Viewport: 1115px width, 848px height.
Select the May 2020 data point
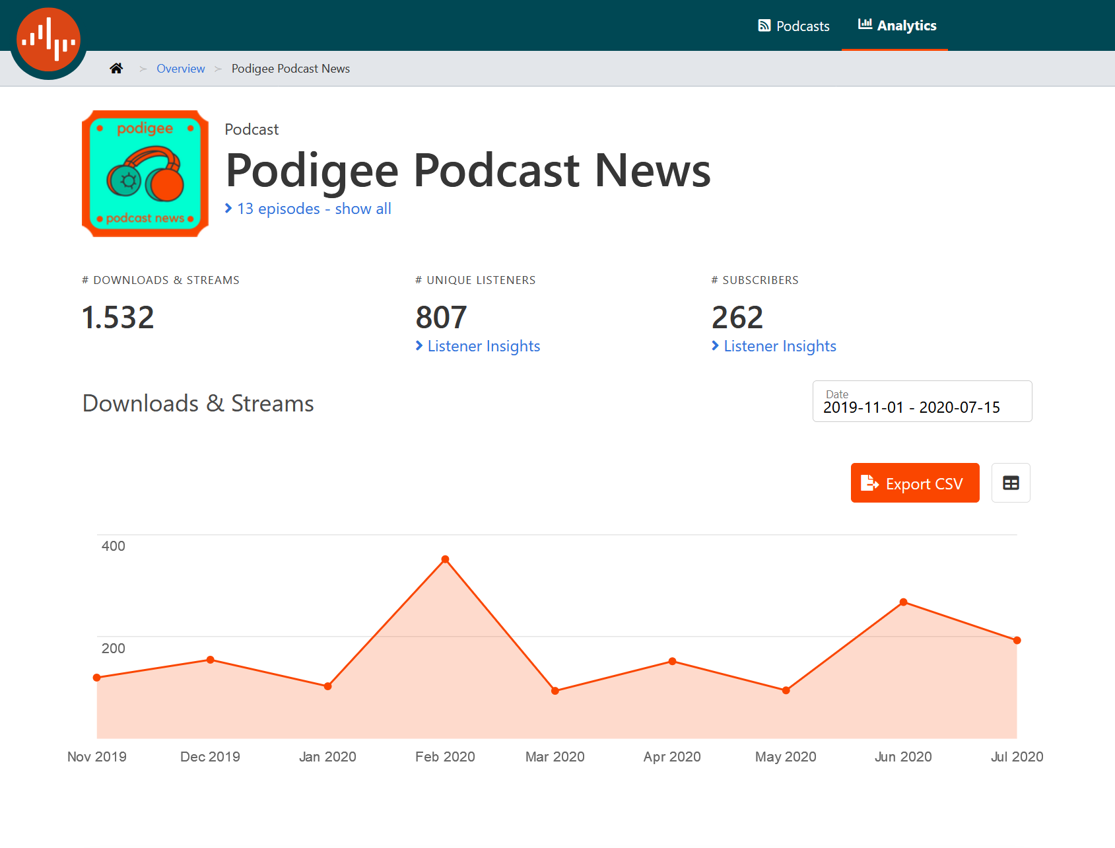(x=786, y=690)
